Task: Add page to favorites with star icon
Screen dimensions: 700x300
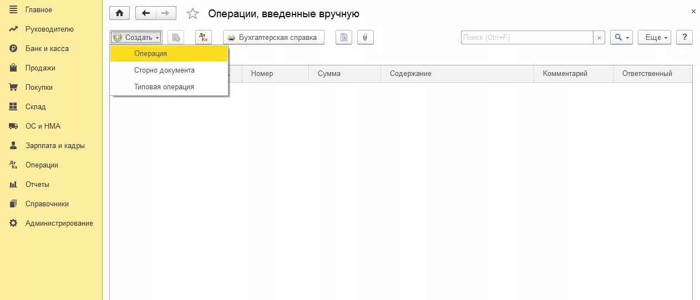Action: coord(192,14)
